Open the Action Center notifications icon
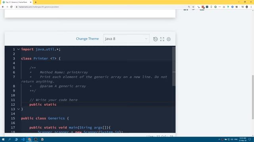The height and width of the screenshot is (142, 254). click(250, 139)
